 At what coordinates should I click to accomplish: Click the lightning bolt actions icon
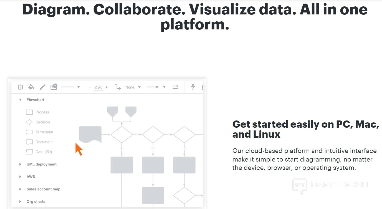tap(193, 87)
